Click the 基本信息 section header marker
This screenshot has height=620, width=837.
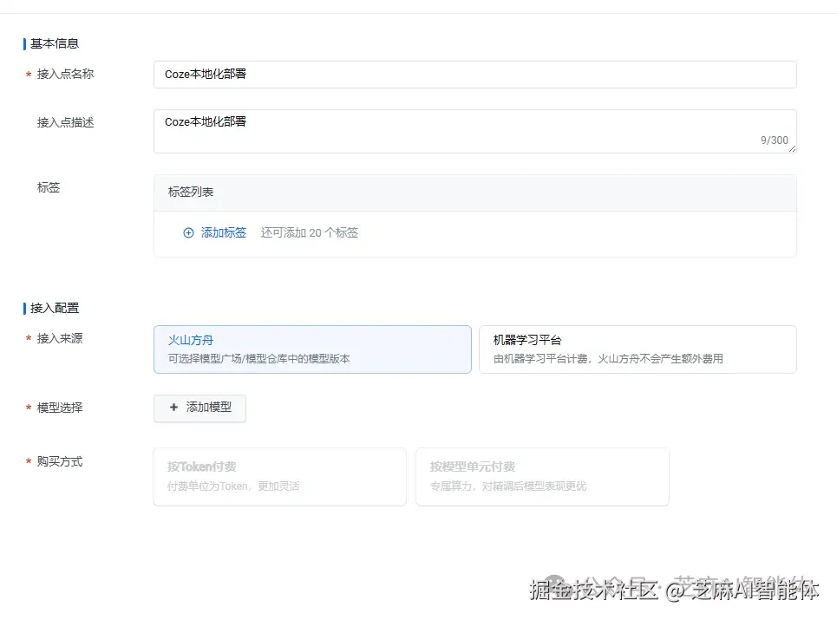tap(23, 42)
